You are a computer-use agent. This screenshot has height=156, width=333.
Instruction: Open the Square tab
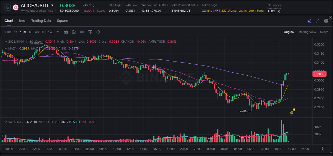point(62,20)
